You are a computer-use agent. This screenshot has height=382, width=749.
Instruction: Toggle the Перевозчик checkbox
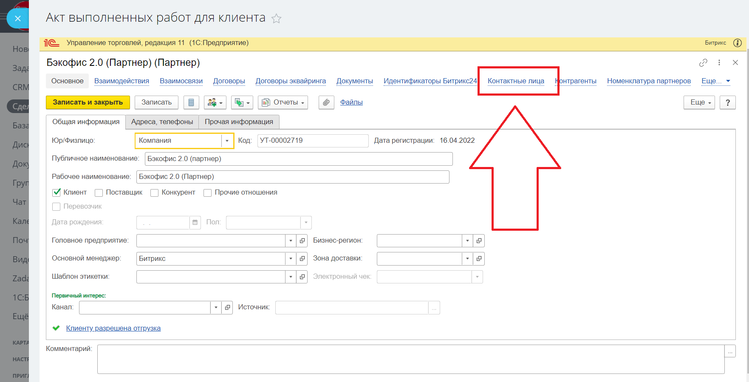point(56,207)
